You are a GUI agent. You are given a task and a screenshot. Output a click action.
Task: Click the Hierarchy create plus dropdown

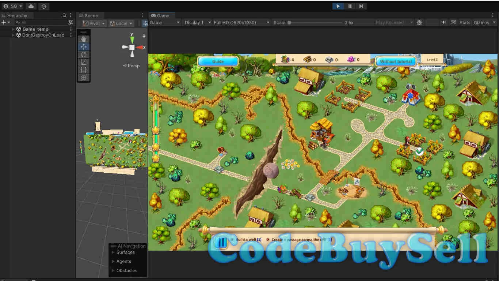[5, 22]
